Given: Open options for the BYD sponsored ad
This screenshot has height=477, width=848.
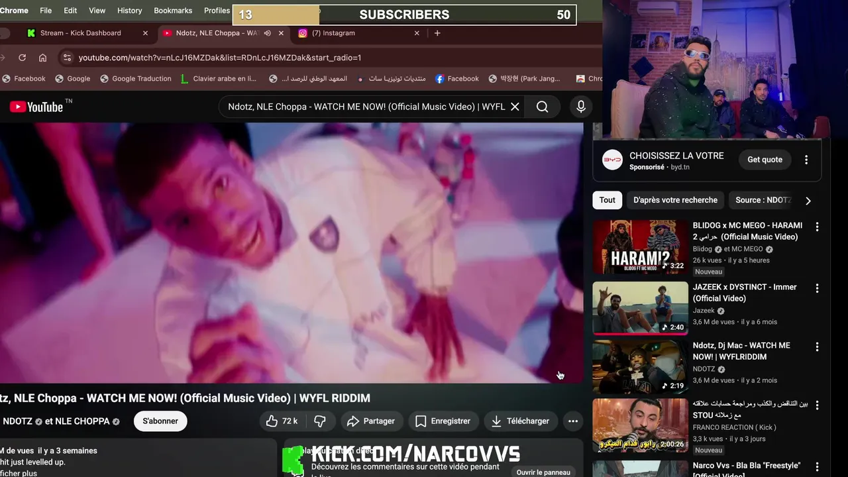Looking at the screenshot, I should click(x=806, y=160).
